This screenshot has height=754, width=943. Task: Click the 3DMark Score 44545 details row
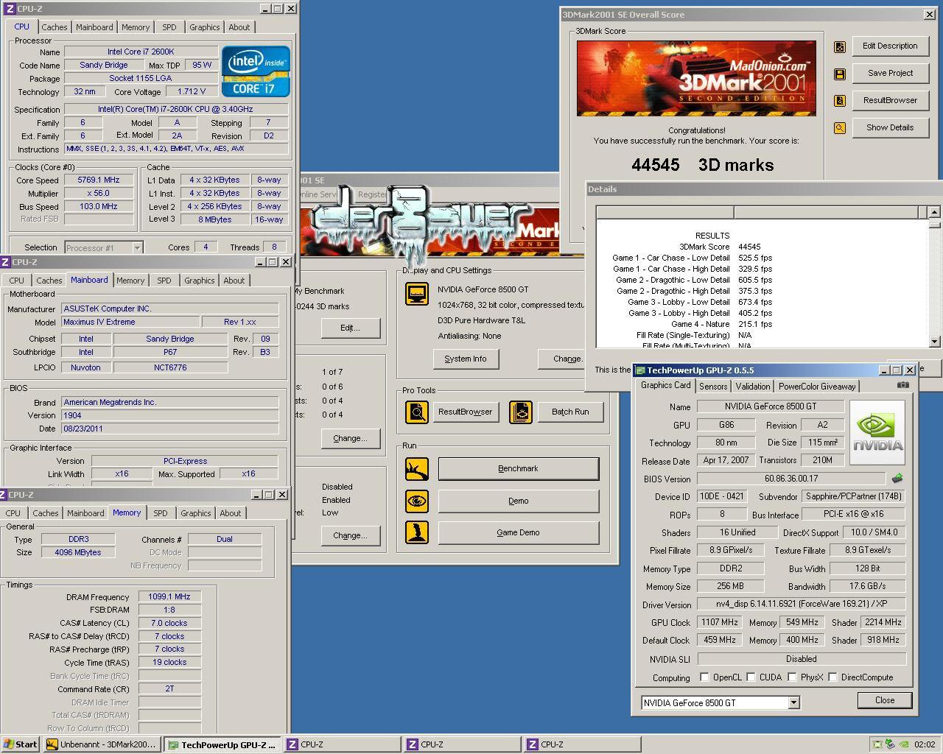click(x=720, y=247)
